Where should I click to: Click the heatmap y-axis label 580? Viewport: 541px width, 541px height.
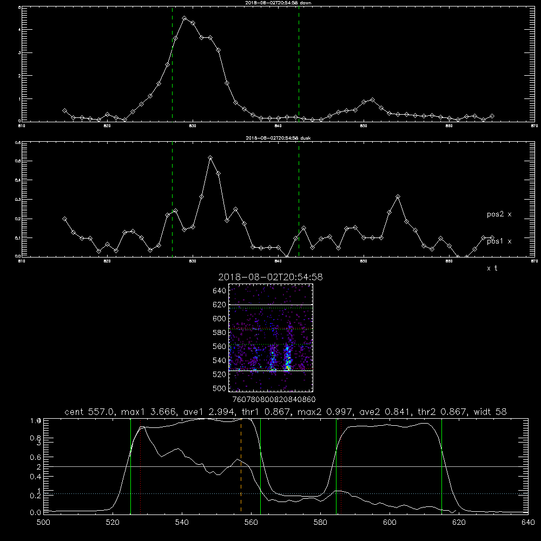[x=220, y=333]
